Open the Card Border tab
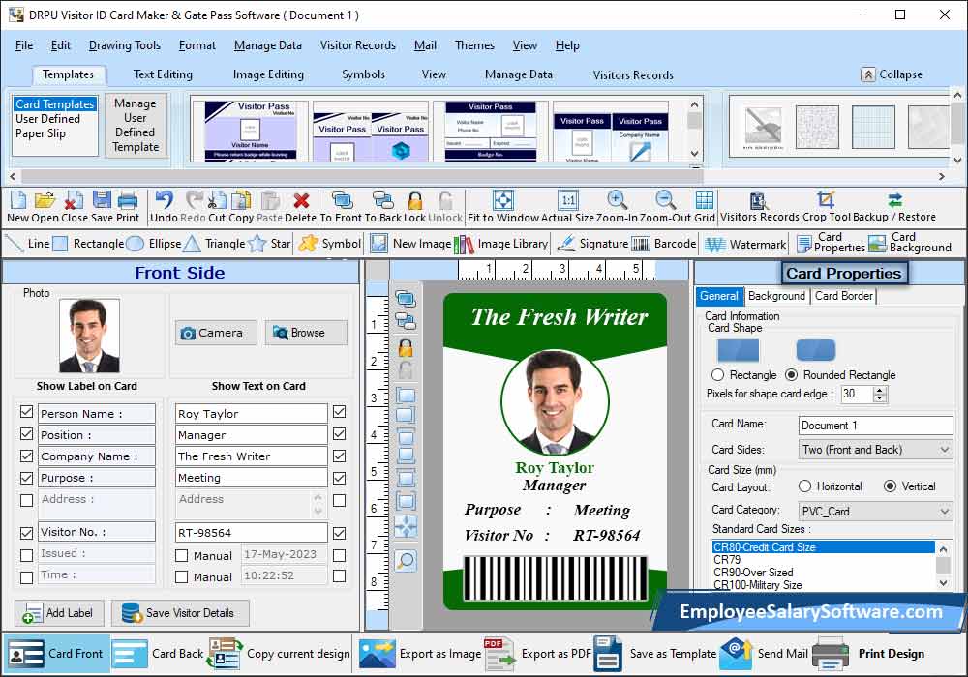968x677 pixels. coord(844,296)
